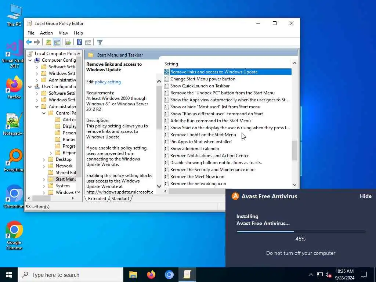Screen dimensions: 376x282
Task: Select Remove the Security and Maintenance icon
Action: pos(212,170)
